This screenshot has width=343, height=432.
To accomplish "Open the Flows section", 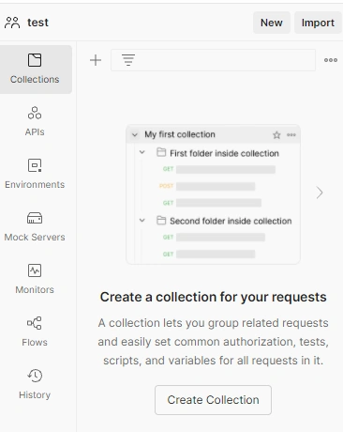I will tap(35, 332).
